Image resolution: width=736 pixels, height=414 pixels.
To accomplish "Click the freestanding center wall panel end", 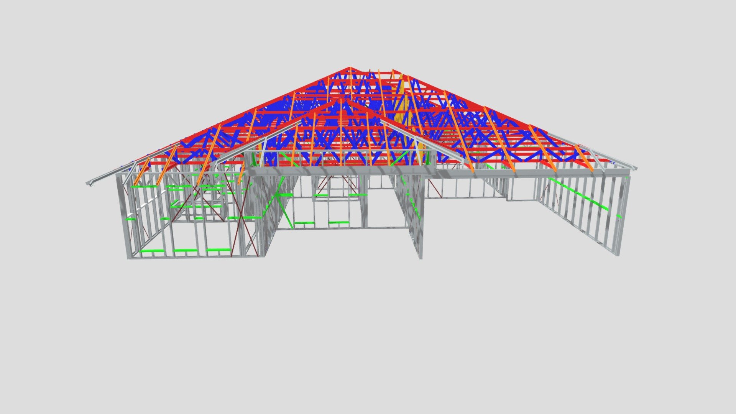I will point(420,219).
